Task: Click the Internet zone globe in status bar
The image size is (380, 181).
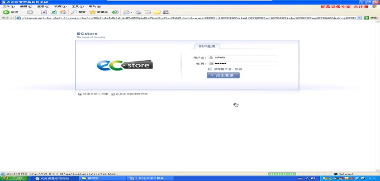Action: tap(336, 174)
